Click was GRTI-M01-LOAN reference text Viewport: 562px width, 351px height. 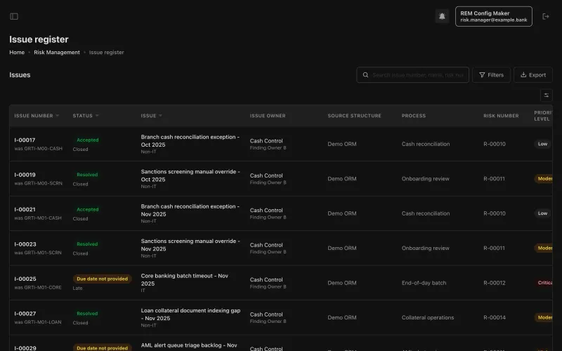pos(38,322)
